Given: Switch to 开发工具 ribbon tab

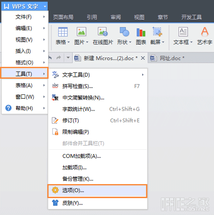Looking at the screenshot, I should tap(191, 17).
